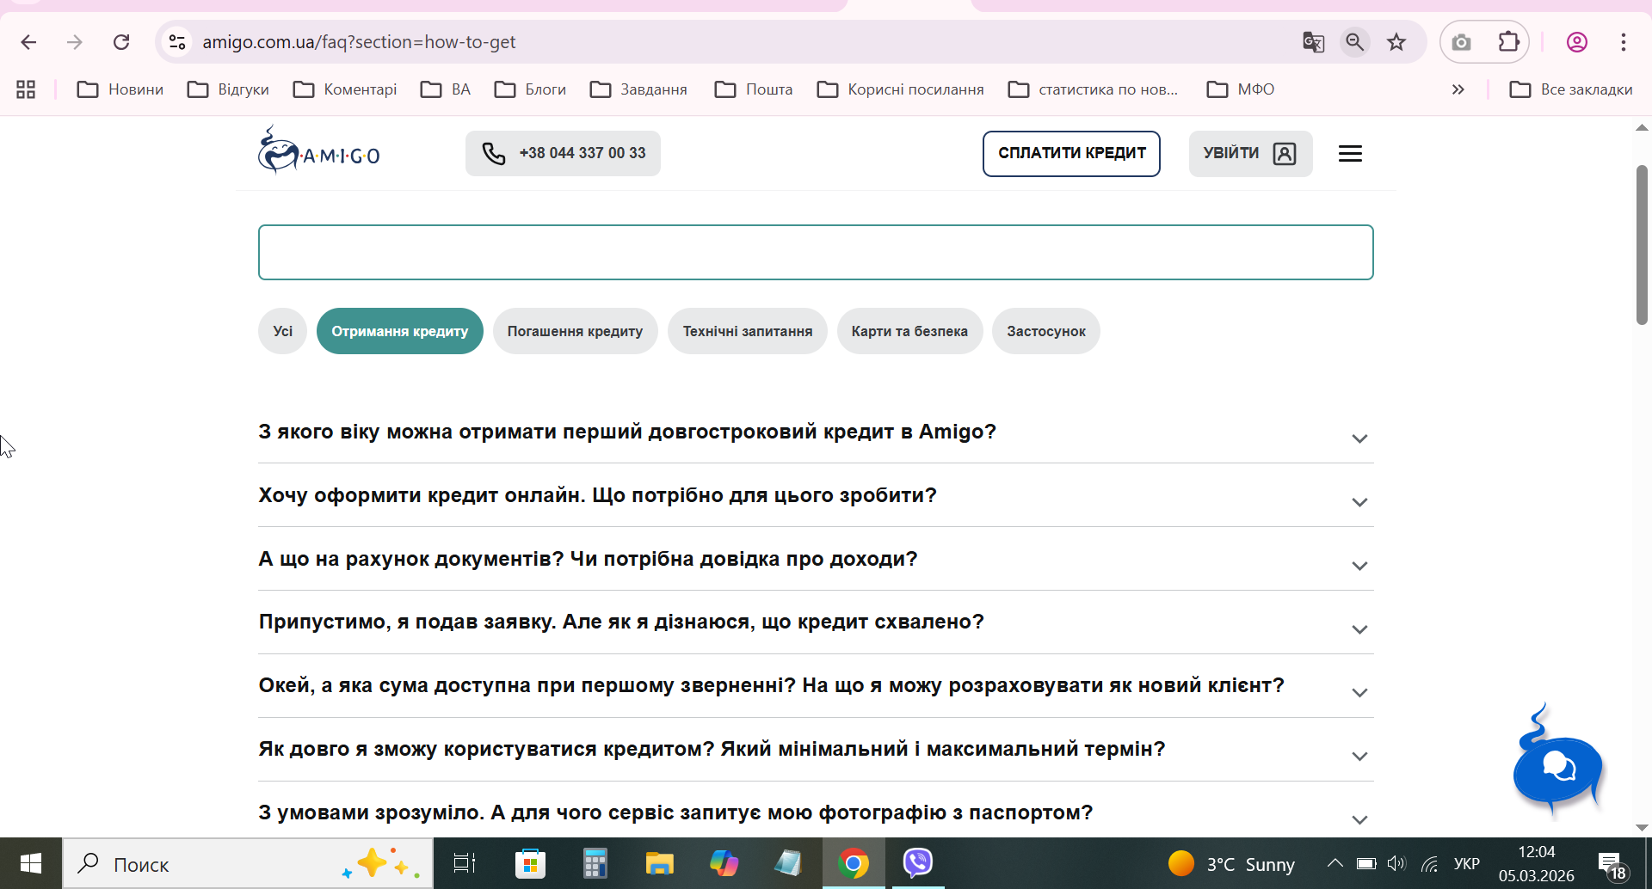Expand question about сума при першому зверненні
Viewport: 1652px width, 889px height.
click(x=816, y=686)
